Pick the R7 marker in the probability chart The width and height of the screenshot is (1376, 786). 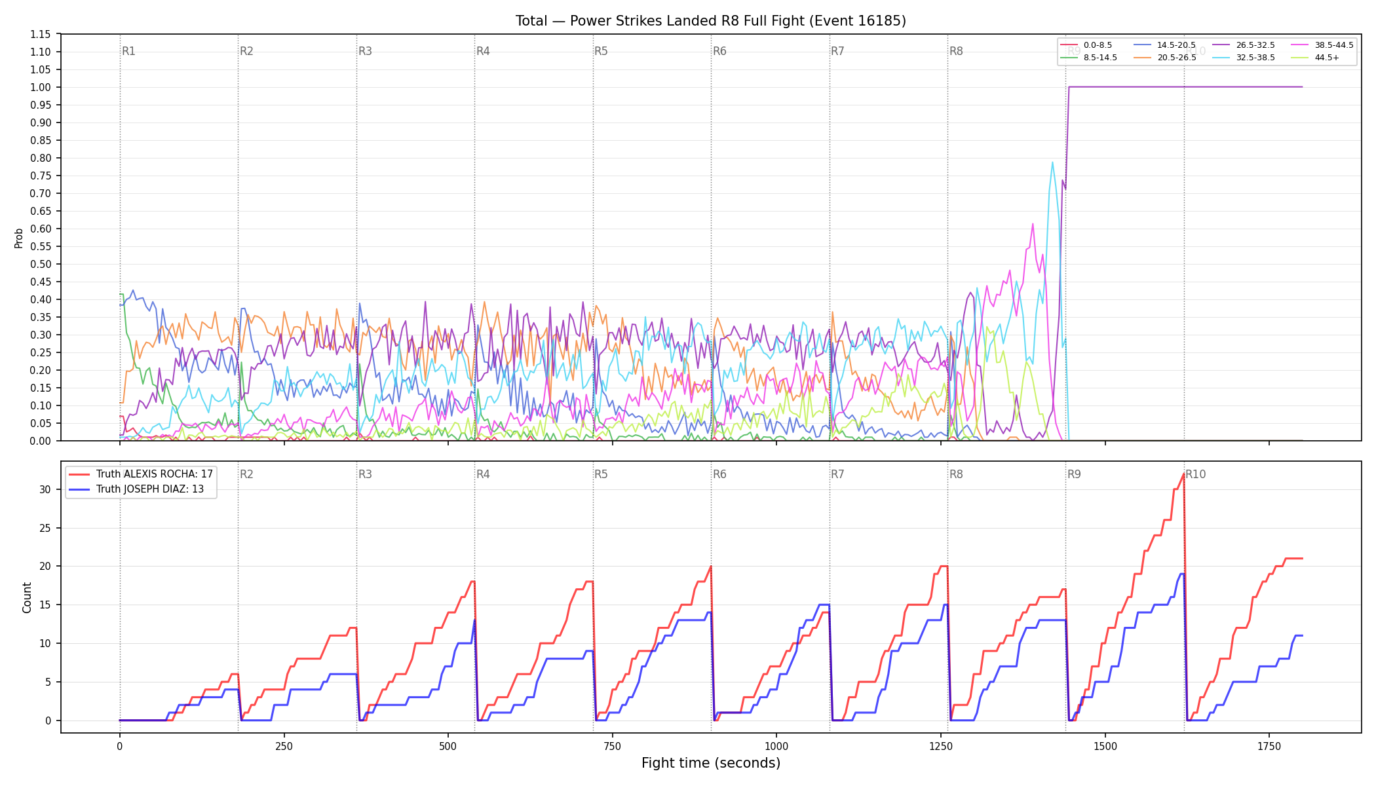[x=837, y=51]
